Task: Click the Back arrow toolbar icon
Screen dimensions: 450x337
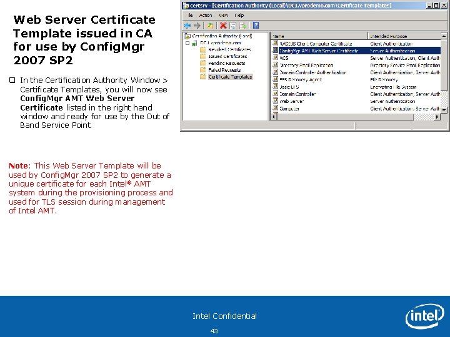Action: (187, 26)
